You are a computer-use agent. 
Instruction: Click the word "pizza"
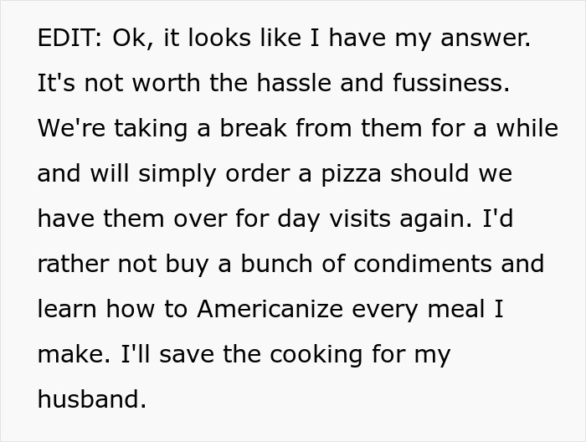click(x=352, y=174)
